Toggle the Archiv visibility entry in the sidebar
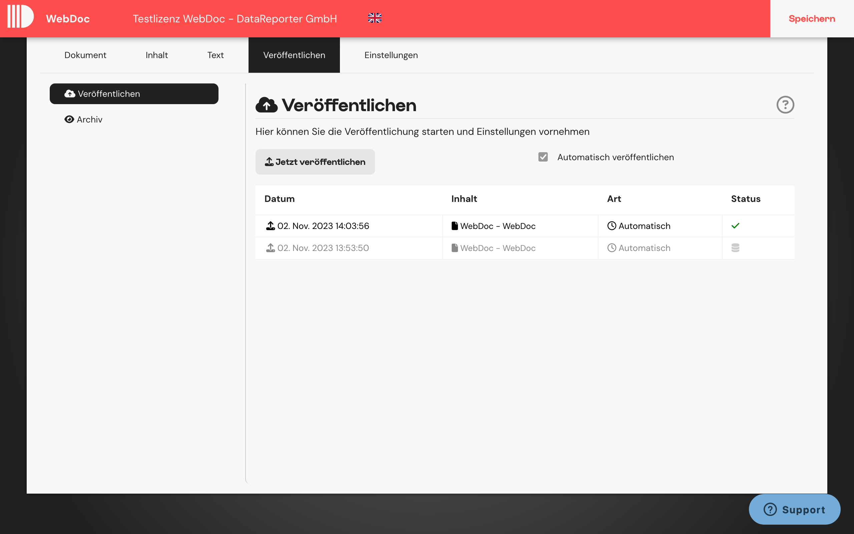 (89, 119)
